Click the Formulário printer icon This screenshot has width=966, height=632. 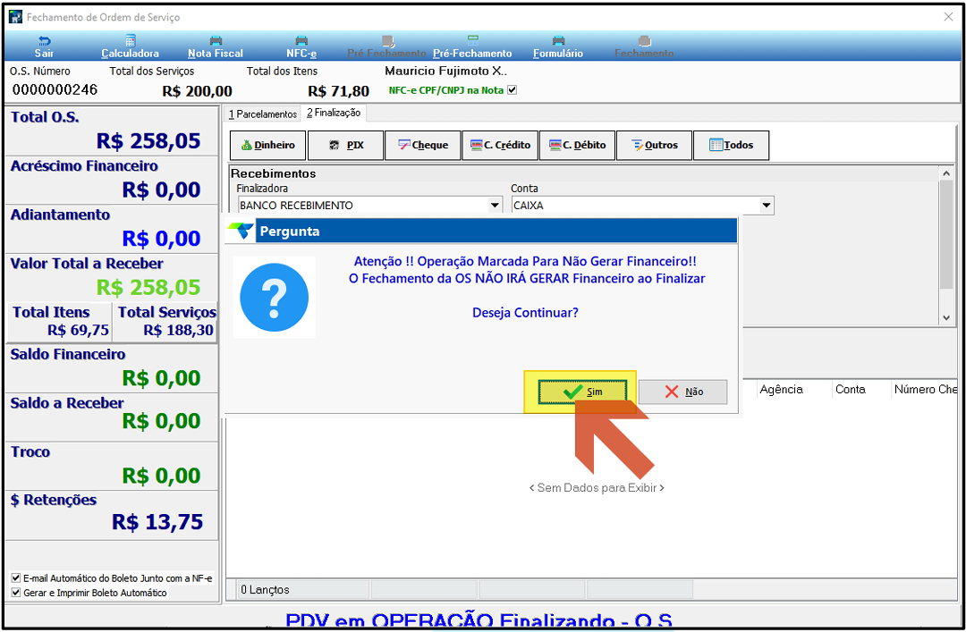(x=558, y=41)
